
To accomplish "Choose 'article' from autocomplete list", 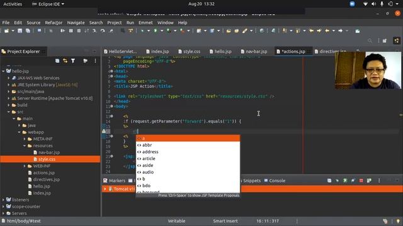I will (188, 159).
